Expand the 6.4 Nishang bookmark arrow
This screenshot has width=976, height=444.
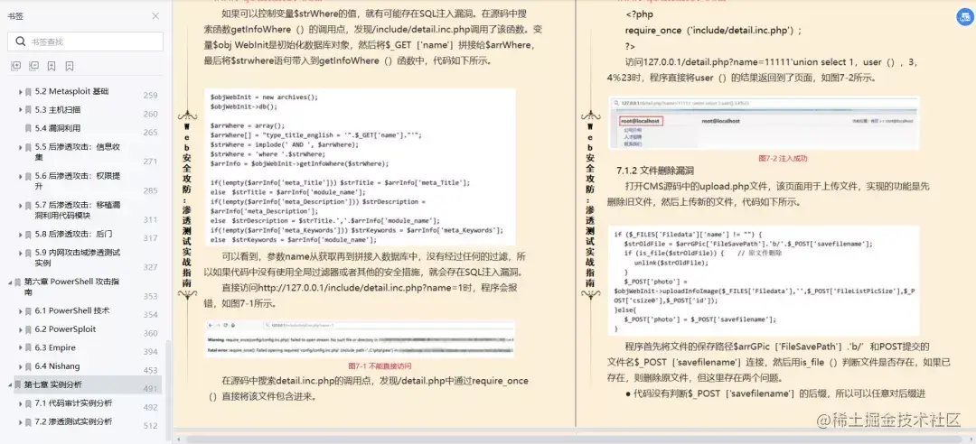pos(21,367)
